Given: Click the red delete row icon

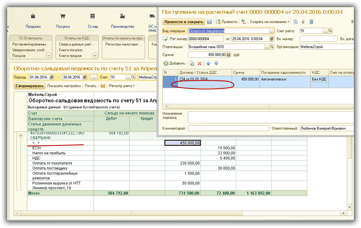Looking at the screenshot, I should 199,64.
